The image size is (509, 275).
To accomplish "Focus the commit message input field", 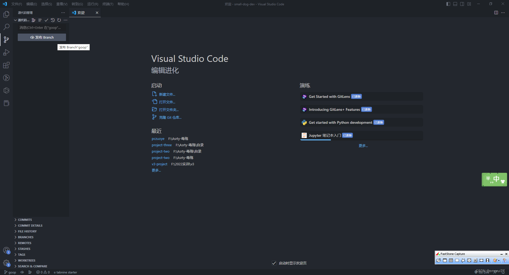I will pyautogui.click(x=42, y=27).
